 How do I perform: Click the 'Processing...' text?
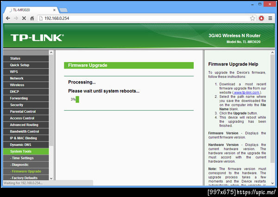[82, 82]
